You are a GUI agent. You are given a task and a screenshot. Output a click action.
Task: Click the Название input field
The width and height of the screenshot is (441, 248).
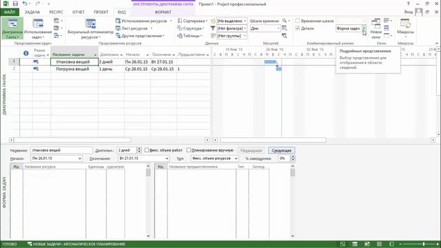(61, 150)
